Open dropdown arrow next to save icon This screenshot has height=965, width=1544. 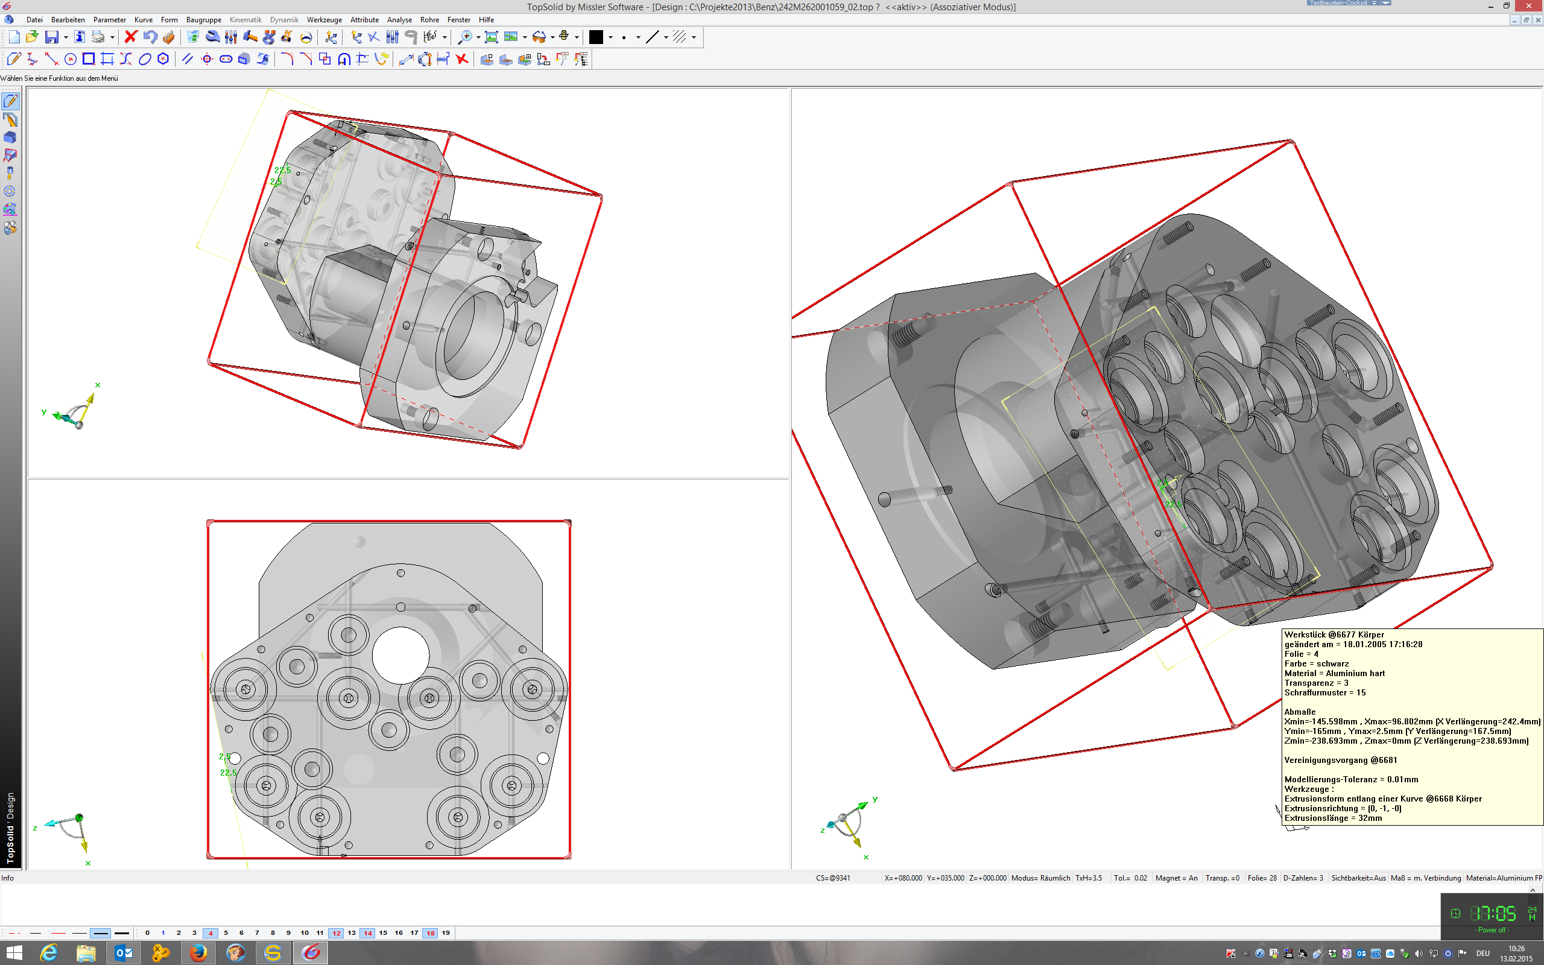66,37
